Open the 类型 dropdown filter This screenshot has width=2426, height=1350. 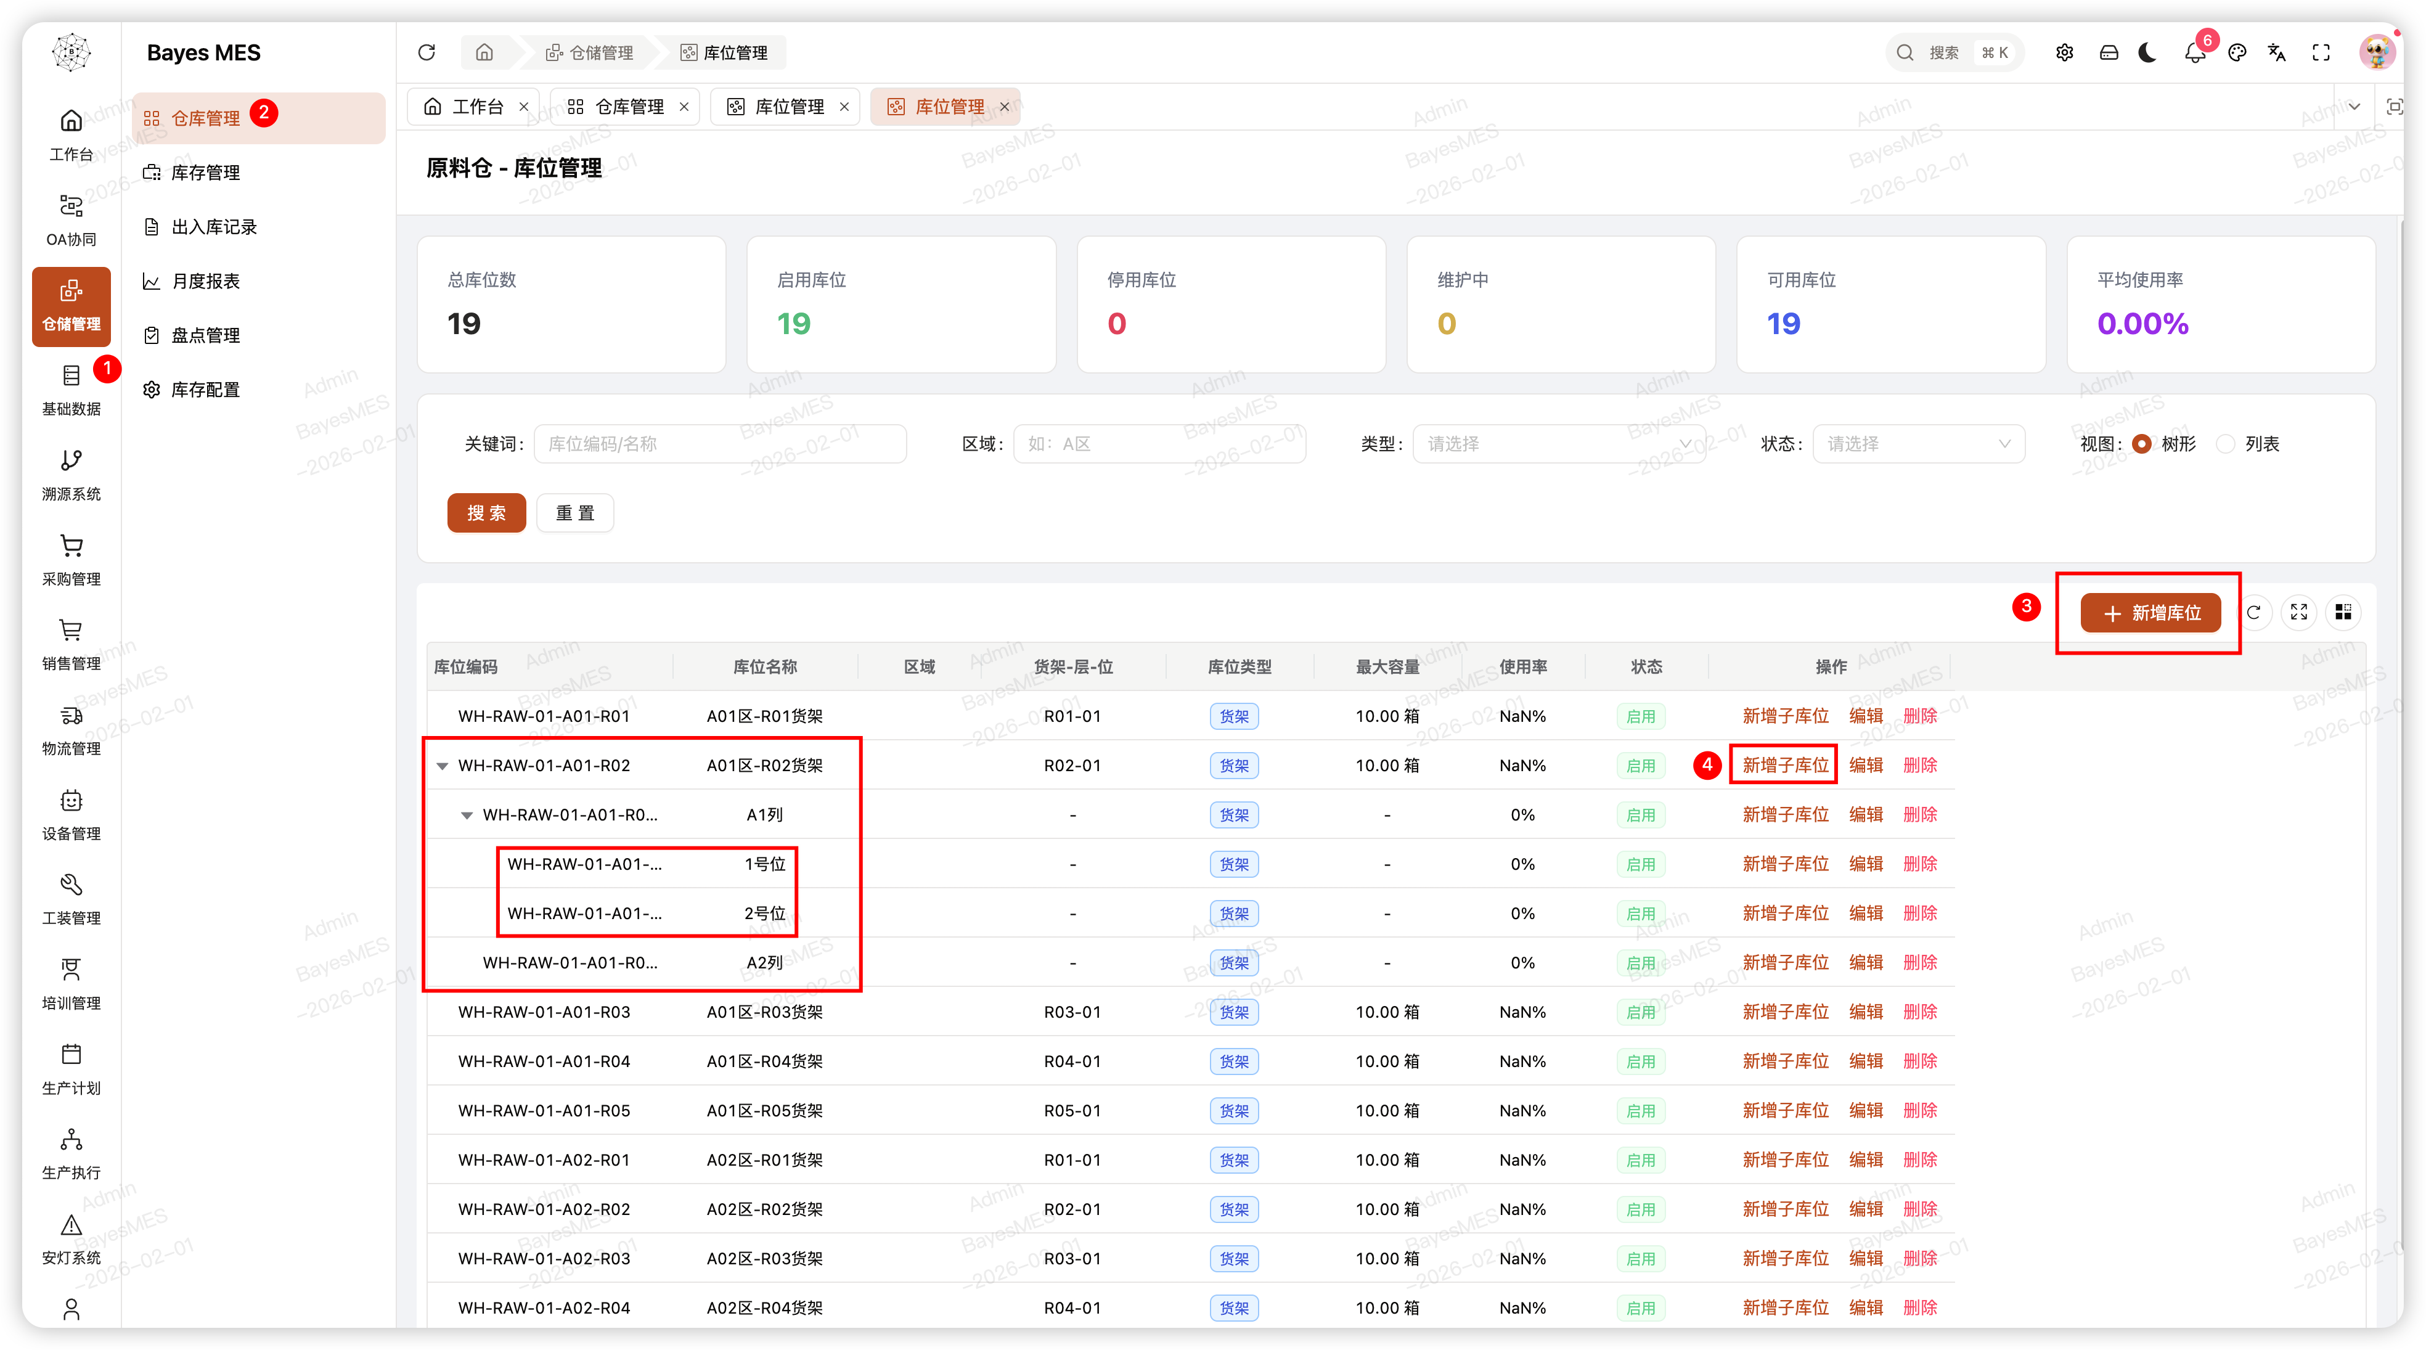(1559, 444)
